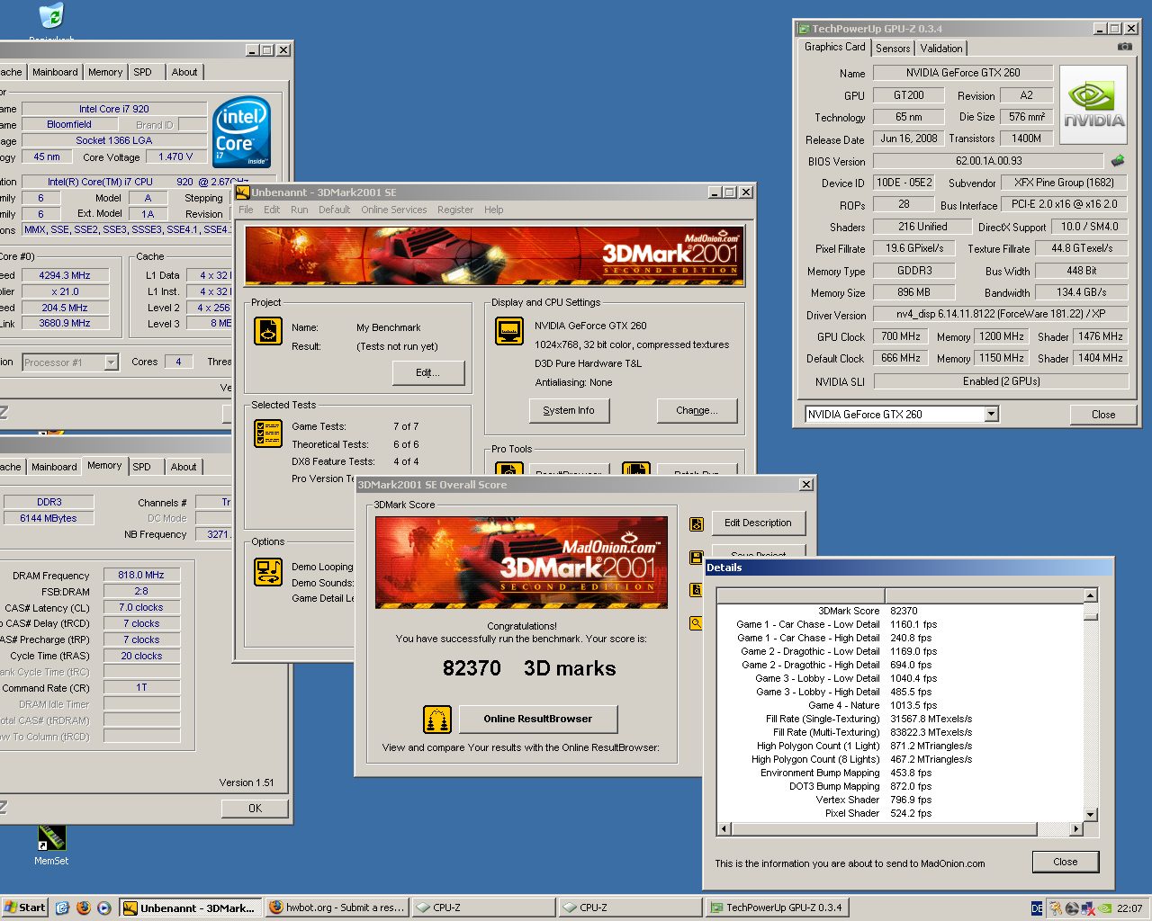
Task: Click the Details list scroll-down arrow
Action: (1090, 815)
